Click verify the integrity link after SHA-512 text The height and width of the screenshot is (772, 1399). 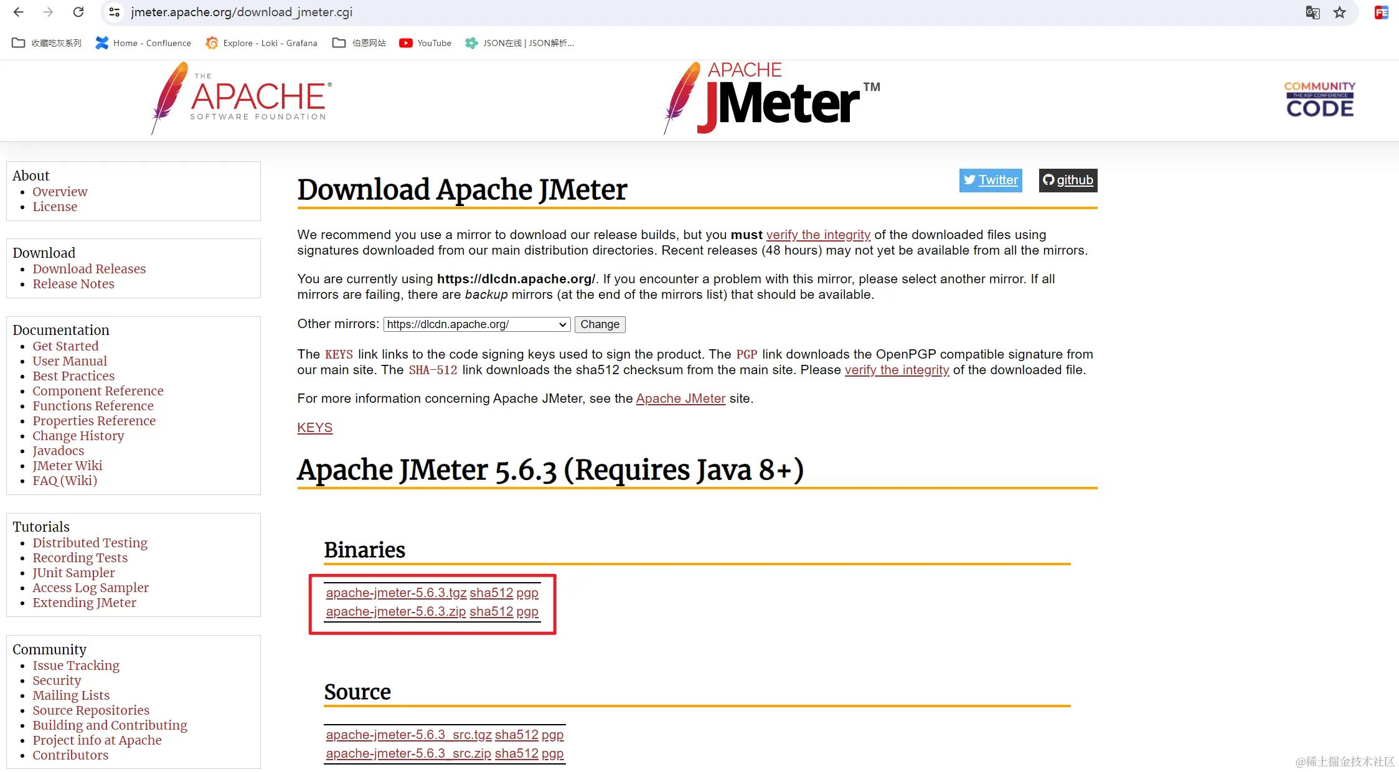click(x=897, y=370)
